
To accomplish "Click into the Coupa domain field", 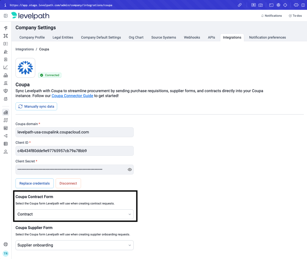I will pyautogui.click(x=74, y=132).
